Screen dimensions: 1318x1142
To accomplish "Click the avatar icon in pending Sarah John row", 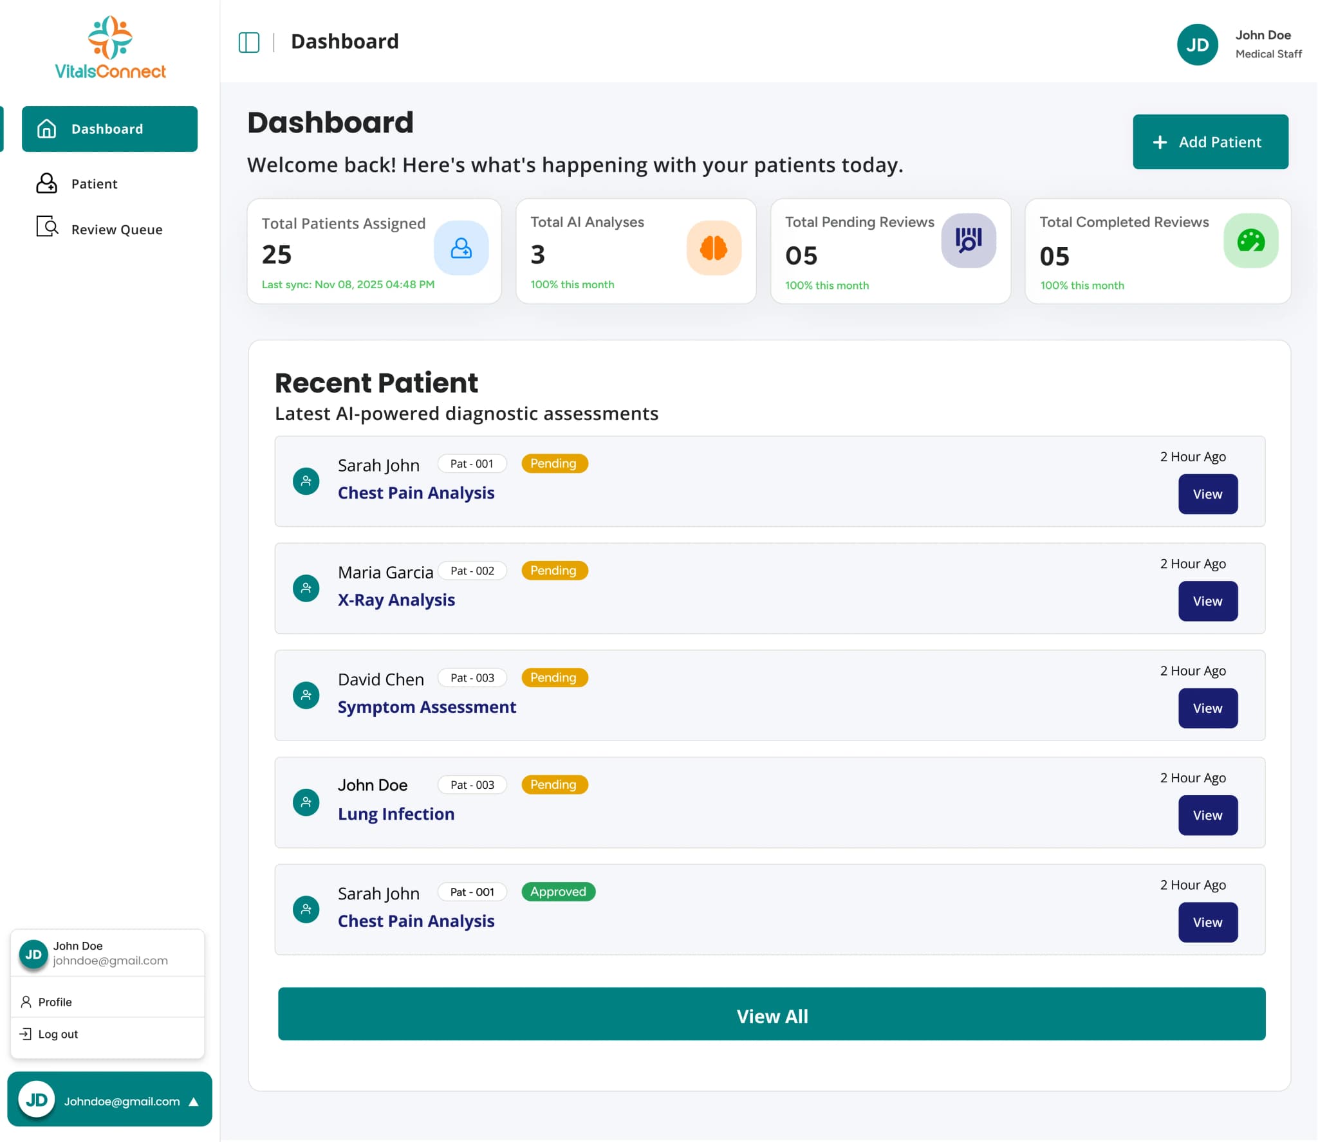I will point(306,481).
